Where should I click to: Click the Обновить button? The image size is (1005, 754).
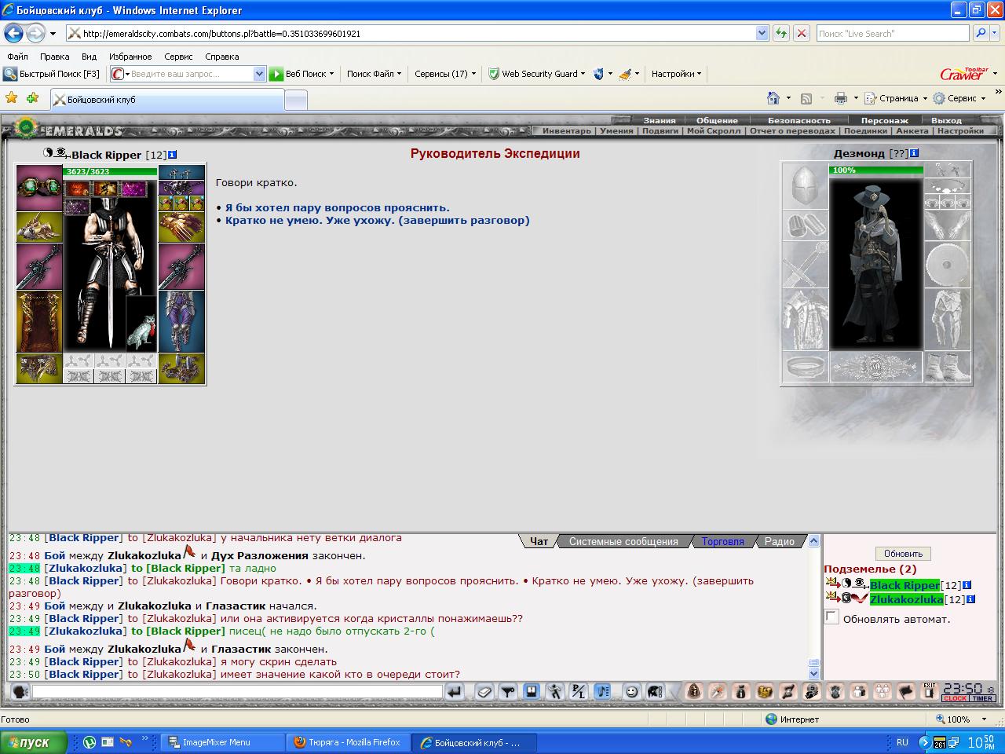point(903,554)
